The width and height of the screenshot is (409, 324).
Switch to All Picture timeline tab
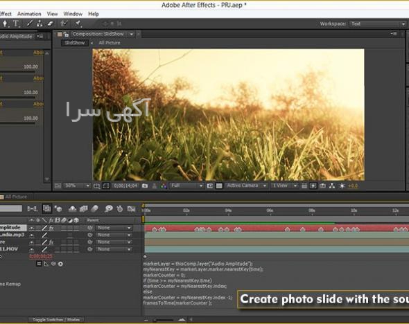click(15, 197)
